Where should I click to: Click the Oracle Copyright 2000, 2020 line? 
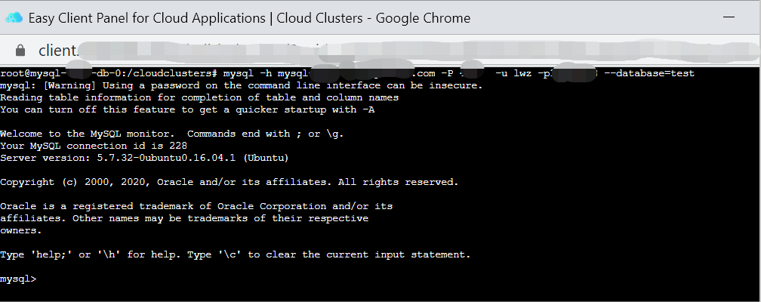coord(229,182)
